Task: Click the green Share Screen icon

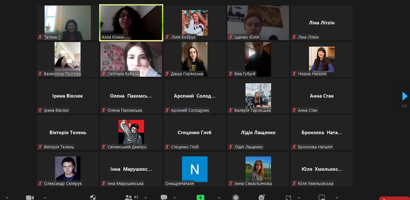Action: point(201,198)
